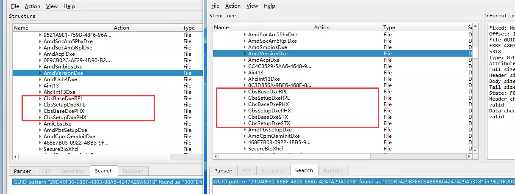Screen dimensions: 515x194
Task: Select AhciInt13Dxe in left window tree
Action: point(59,92)
